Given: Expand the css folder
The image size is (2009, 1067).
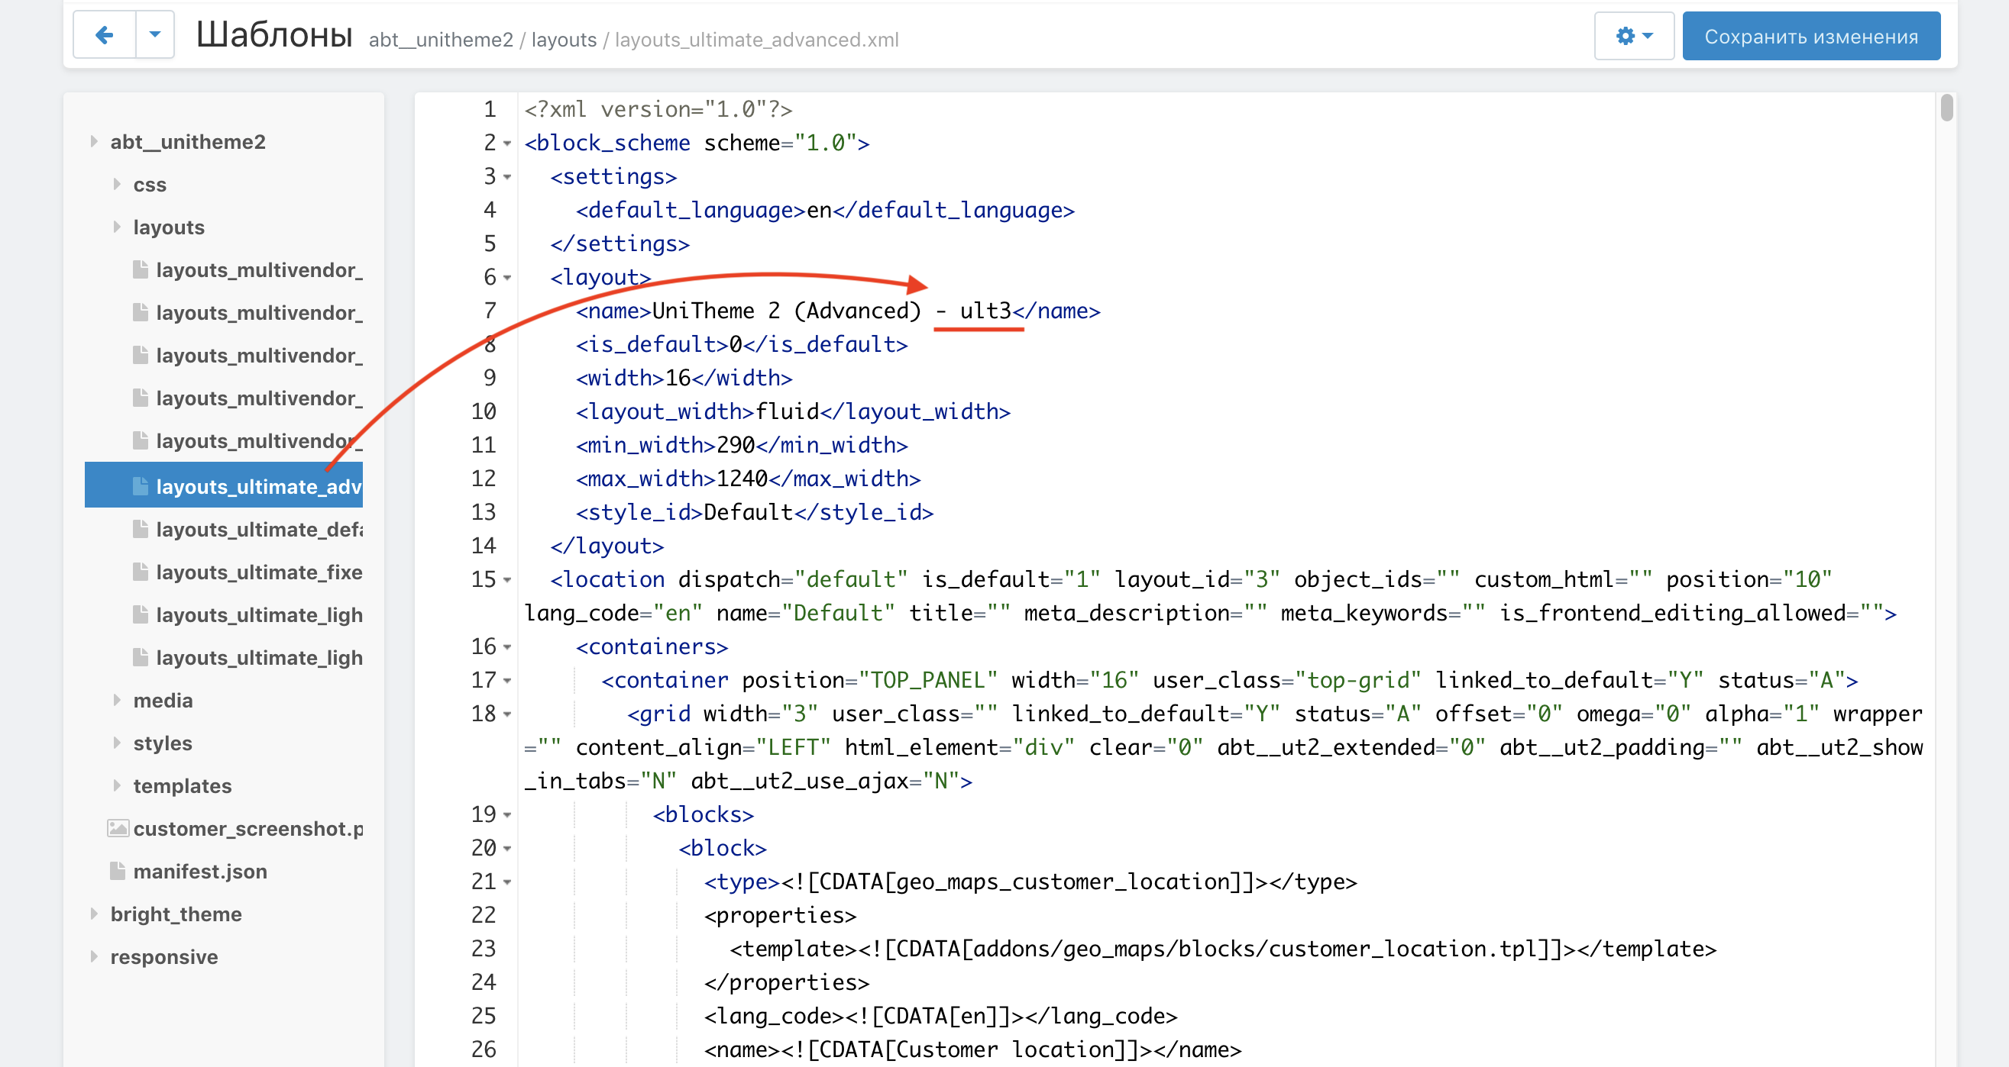Looking at the screenshot, I should [116, 184].
